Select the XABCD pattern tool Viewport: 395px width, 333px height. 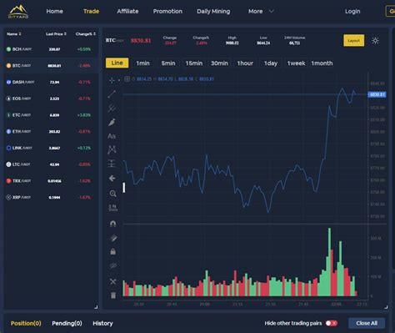(x=112, y=149)
